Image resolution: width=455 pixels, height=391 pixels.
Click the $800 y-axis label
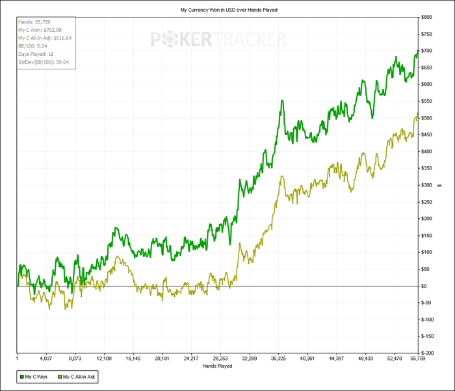click(426, 17)
